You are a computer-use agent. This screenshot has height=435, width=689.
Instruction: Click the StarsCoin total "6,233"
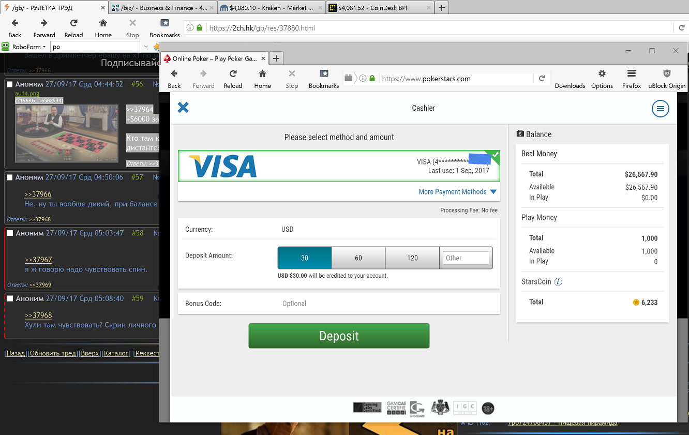[649, 302]
